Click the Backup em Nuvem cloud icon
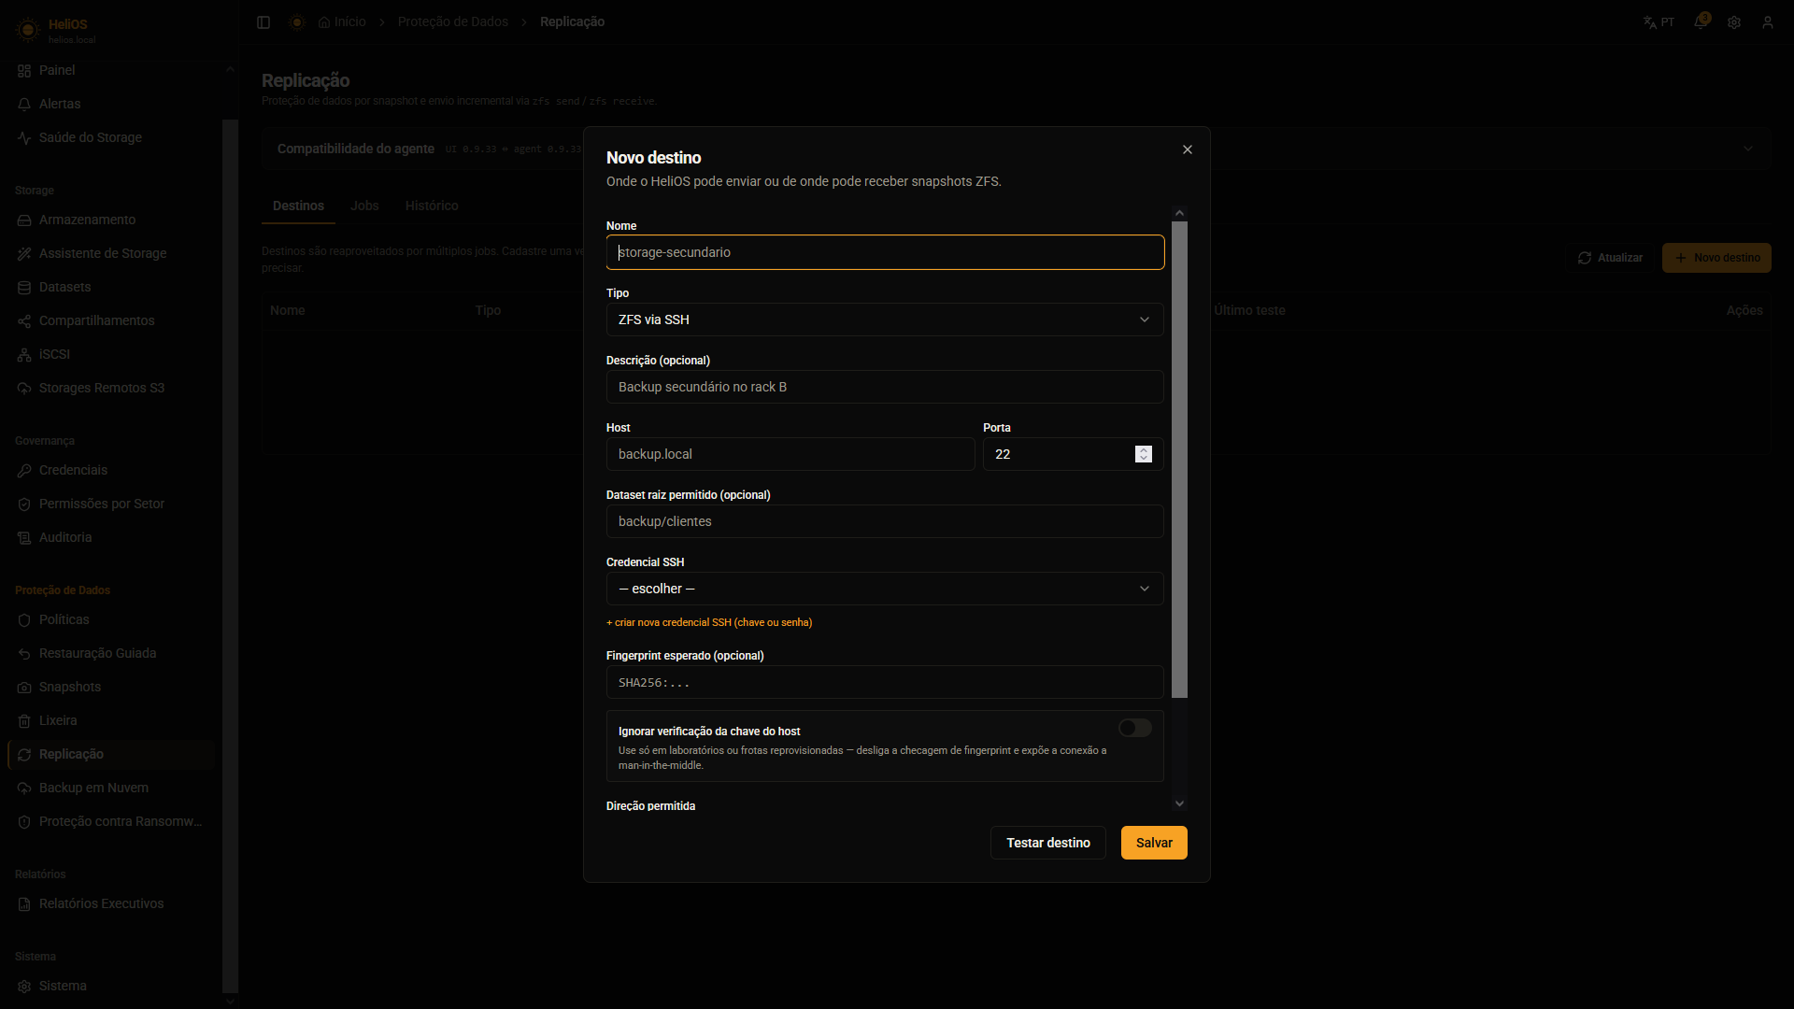 coord(24,788)
